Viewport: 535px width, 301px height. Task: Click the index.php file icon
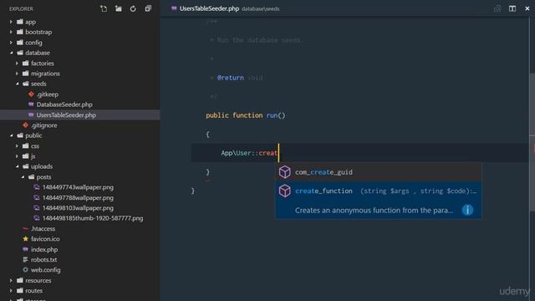[25, 249]
